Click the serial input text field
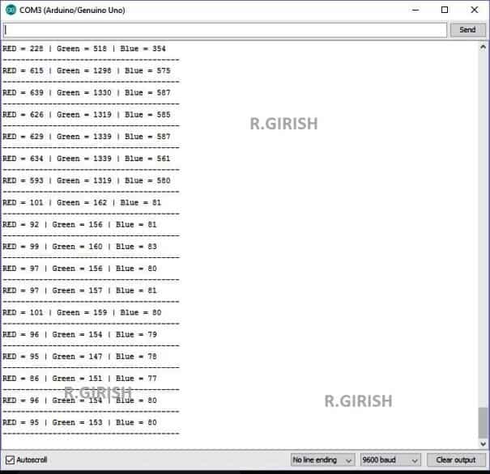490x474 pixels. (x=225, y=30)
